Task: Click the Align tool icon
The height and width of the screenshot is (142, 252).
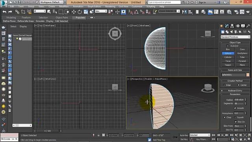Action: click(191, 12)
